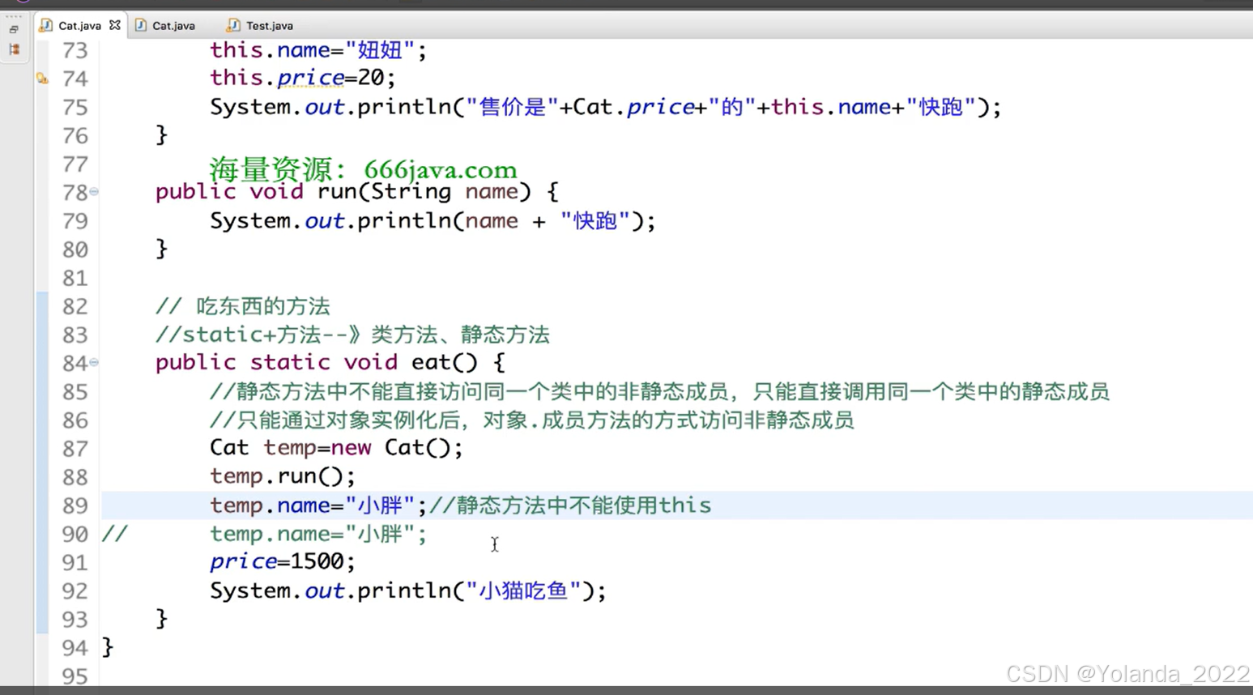Image resolution: width=1253 pixels, height=695 pixels.
Task: Click comment "//静态方法中不能使用this" on line 89
Action: [x=570, y=505]
